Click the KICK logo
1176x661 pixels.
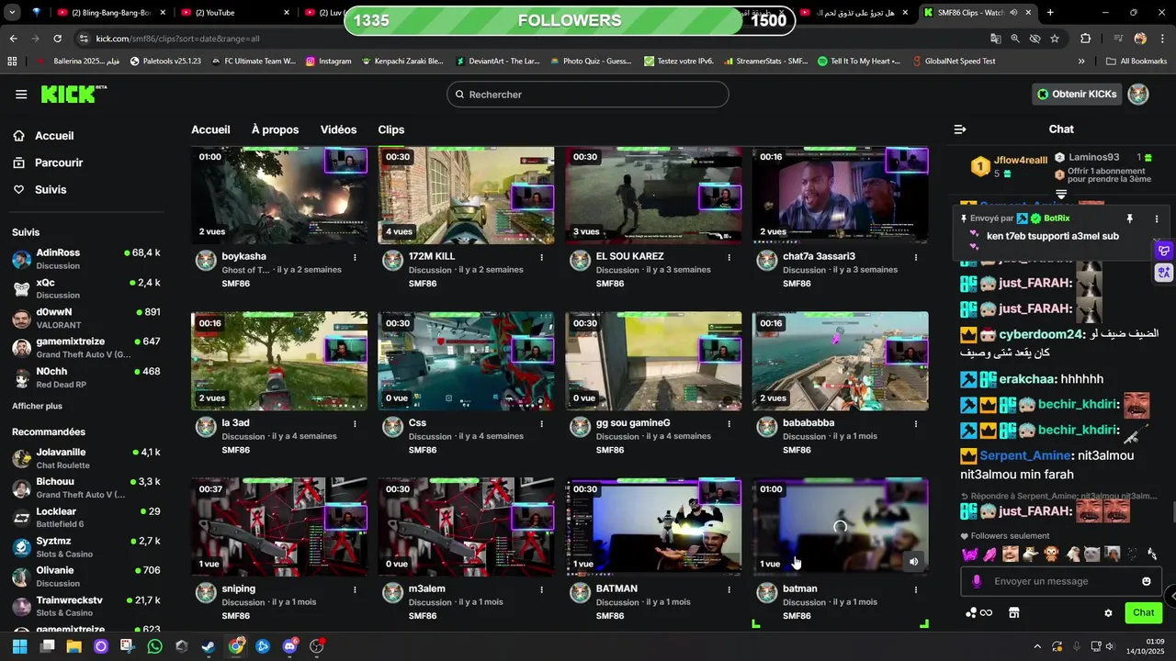73,94
